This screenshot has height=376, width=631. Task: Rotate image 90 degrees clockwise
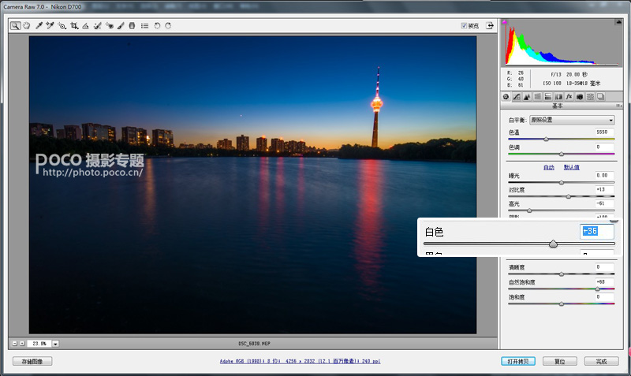[x=168, y=26]
